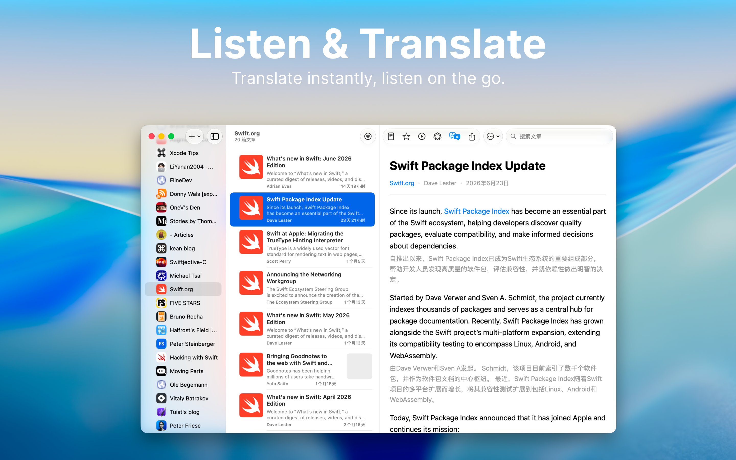Play the article audio
The image size is (736, 460).
(421, 136)
